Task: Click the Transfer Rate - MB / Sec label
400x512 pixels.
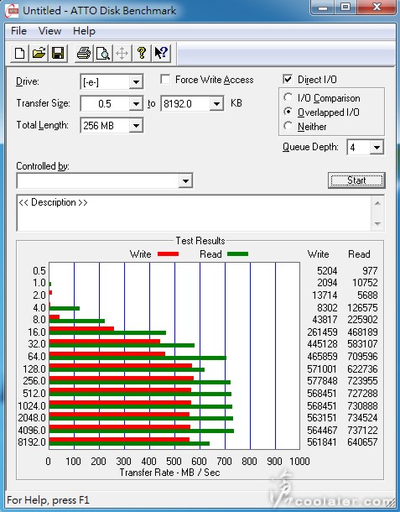Action: [169, 473]
